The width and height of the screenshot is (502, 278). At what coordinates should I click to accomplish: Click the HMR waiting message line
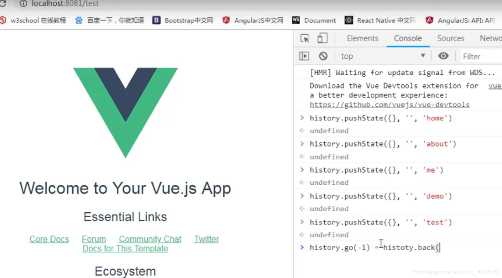[402, 73]
